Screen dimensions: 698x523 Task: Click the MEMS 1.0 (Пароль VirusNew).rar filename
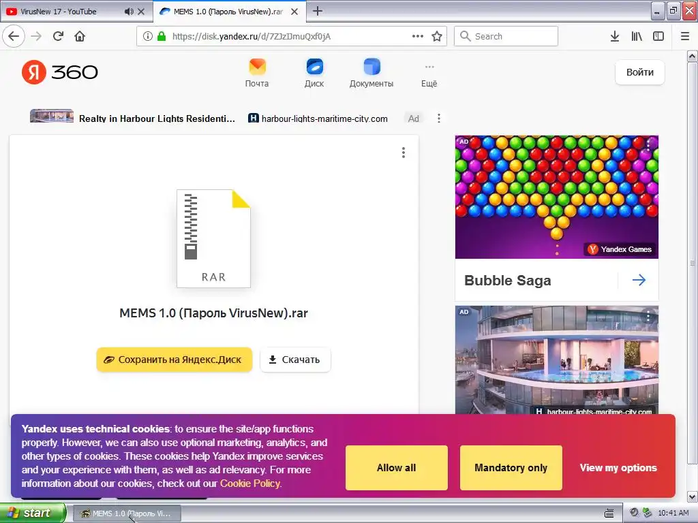pos(213,313)
